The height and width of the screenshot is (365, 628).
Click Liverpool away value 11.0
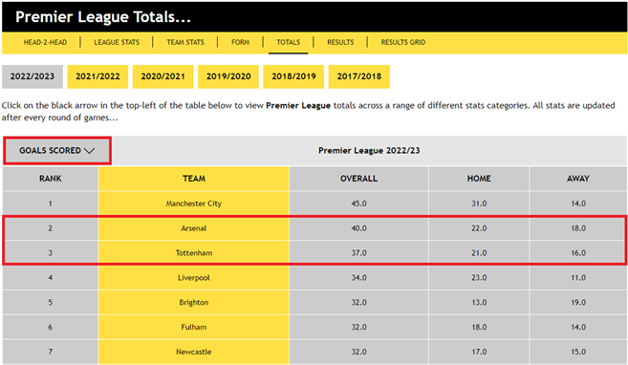578,278
